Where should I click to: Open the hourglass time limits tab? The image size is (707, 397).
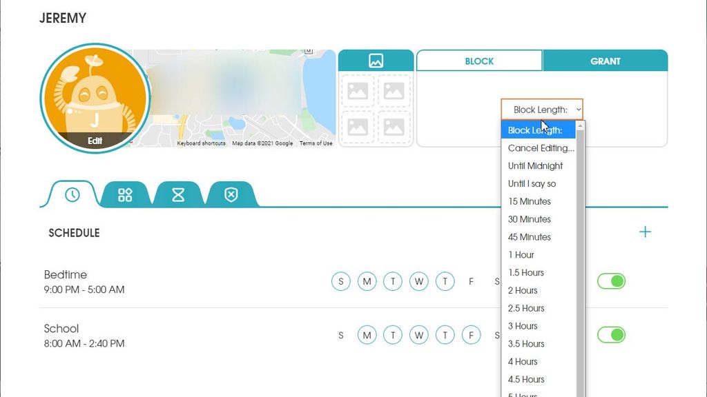point(177,195)
